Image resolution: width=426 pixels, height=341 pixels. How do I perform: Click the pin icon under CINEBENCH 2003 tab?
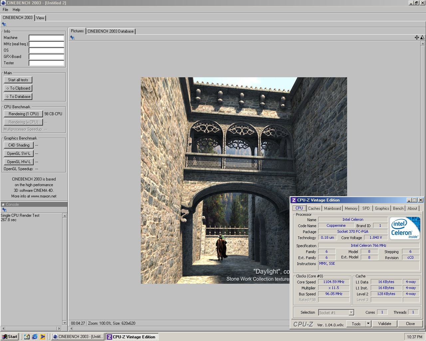pyautogui.click(x=4, y=24)
